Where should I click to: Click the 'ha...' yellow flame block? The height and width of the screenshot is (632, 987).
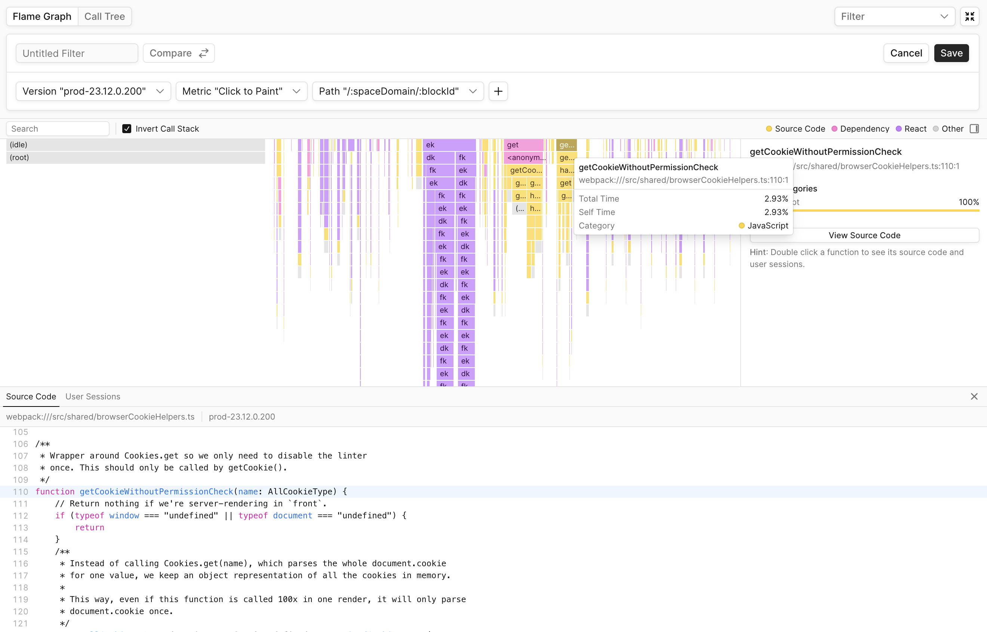[566, 170]
